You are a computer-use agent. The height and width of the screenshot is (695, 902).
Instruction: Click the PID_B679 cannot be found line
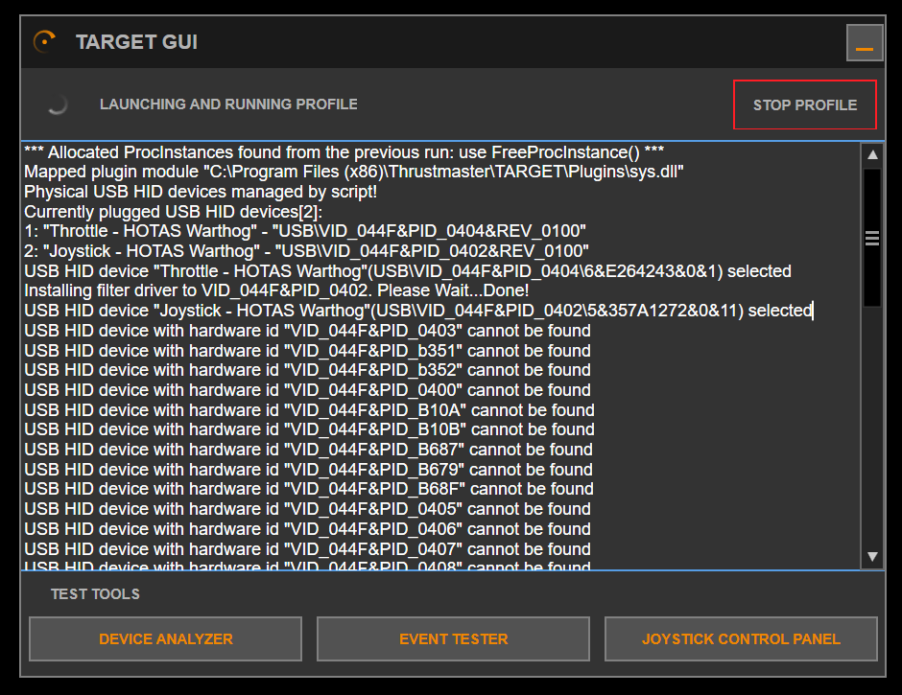[308, 470]
